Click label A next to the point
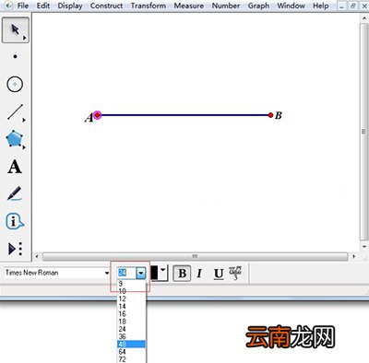The width and height of the screenshot is (369, 363). pyautogui.click(x=89, y=118)
